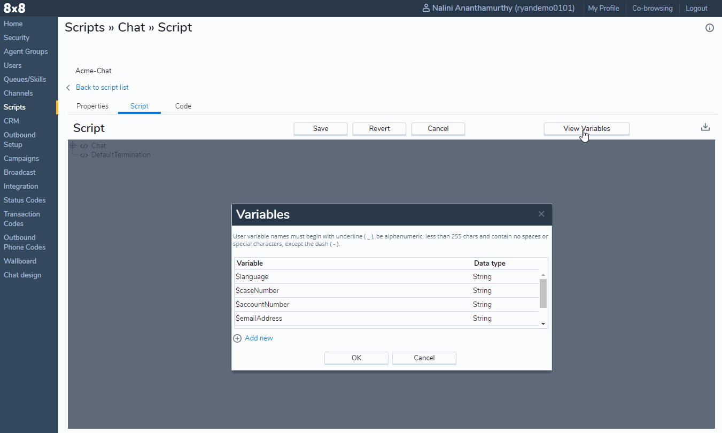The width and height of the screenshot is (722, 433).
Task: Open Transaction Codes in the sidebar
Action: click(22, 219)
